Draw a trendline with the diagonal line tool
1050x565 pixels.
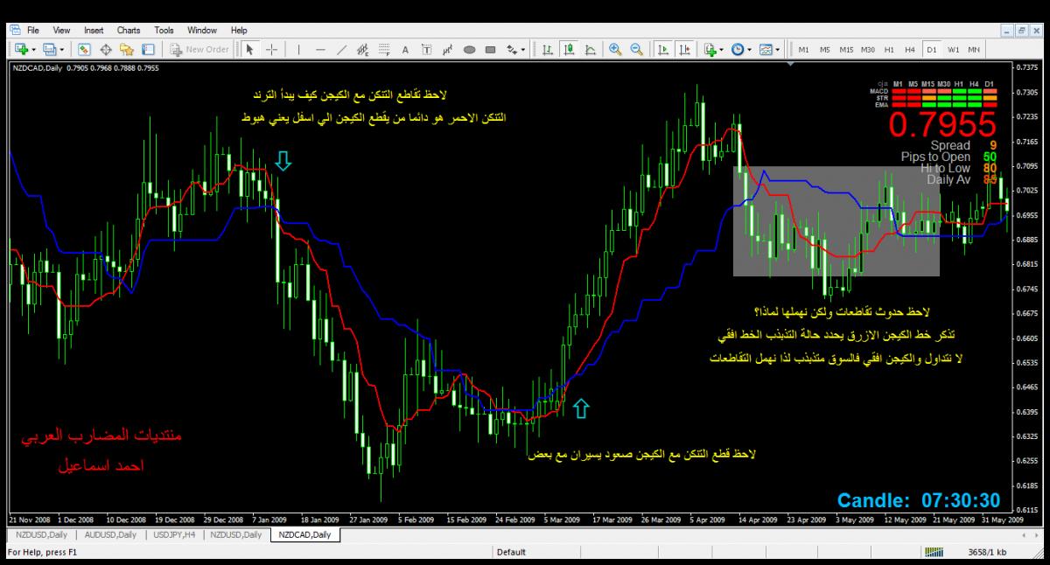[341, 50]
